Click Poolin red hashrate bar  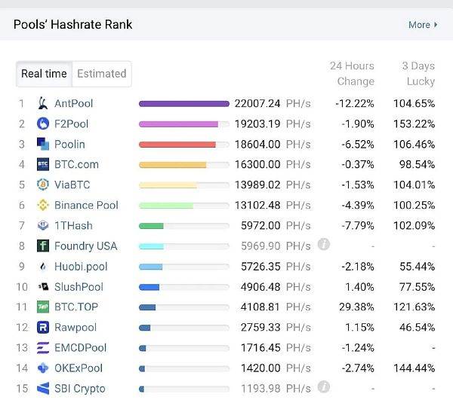[177, 145]
